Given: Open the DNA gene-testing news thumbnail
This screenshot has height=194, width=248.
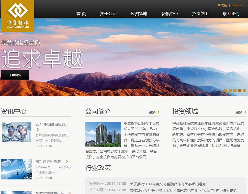Looking at the screenshot, I should [17, 132].
